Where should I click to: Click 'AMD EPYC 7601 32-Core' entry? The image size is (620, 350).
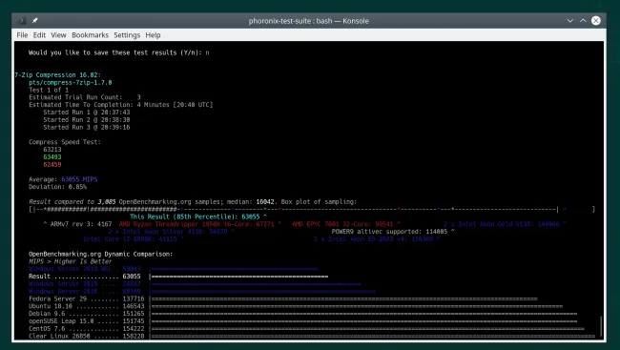[x=346, y=224]
